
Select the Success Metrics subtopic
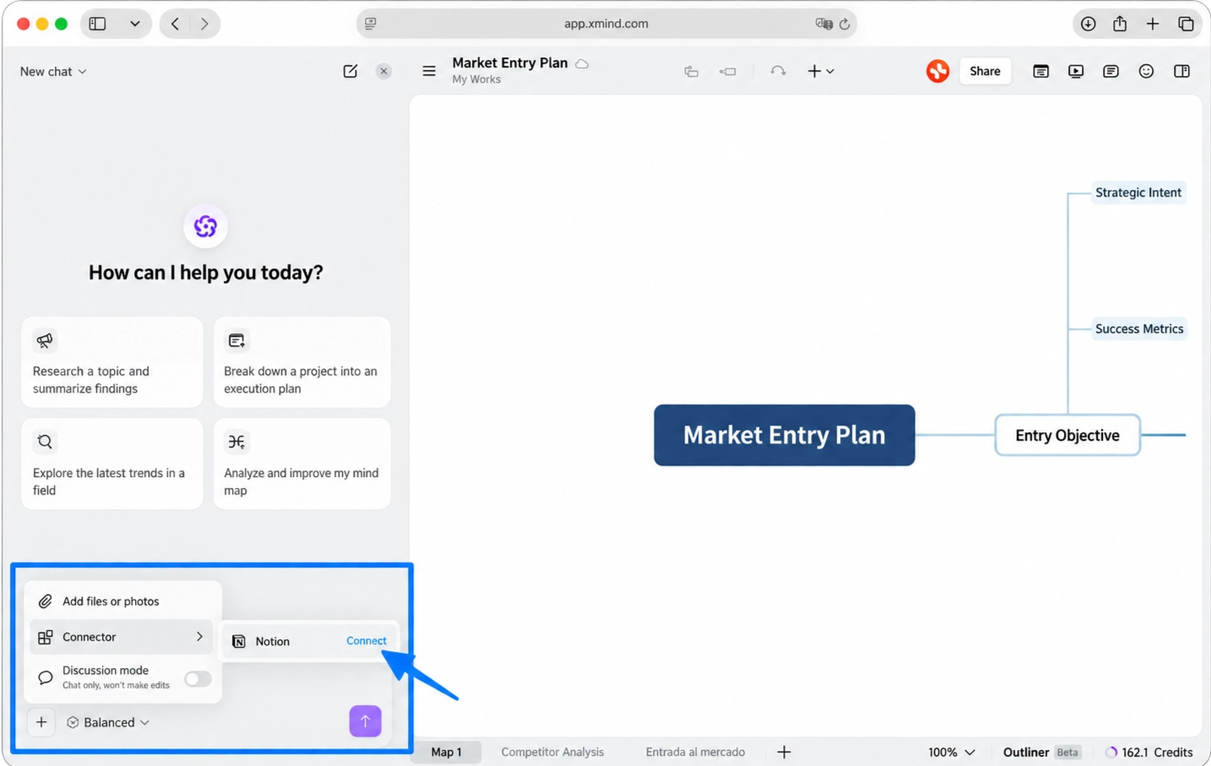(1139, 329)
